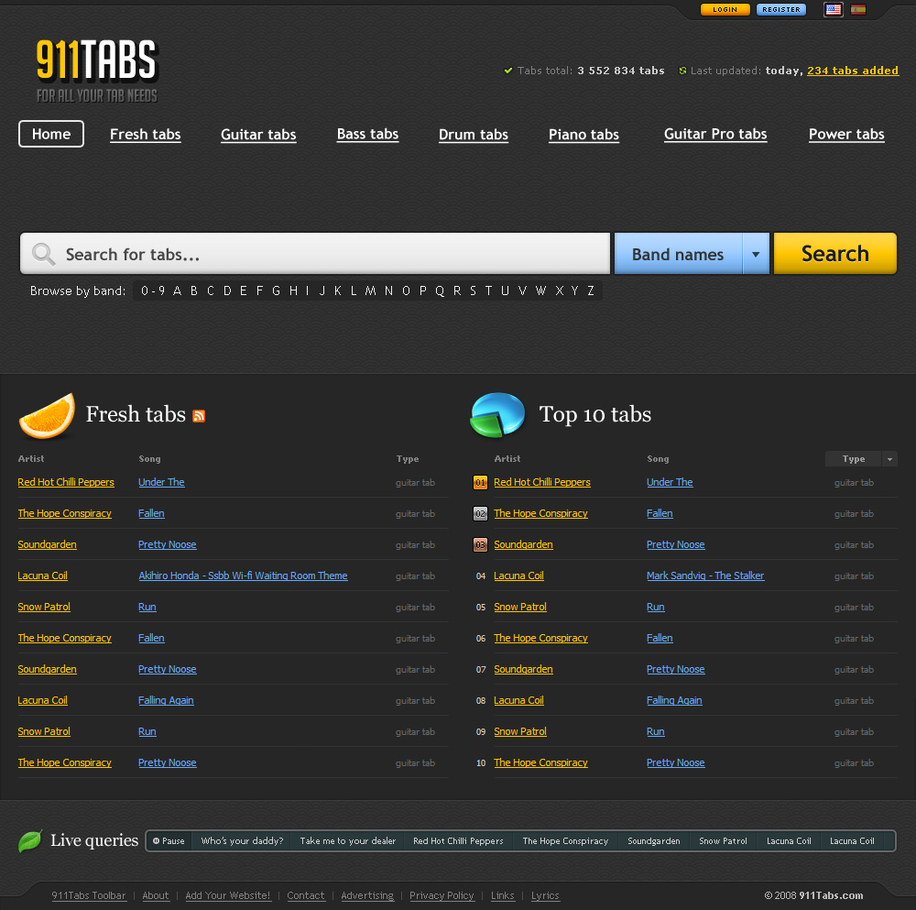Screen dimensions: 916x910
Task: Focus the Search for tabs input field
Action: 315,254
